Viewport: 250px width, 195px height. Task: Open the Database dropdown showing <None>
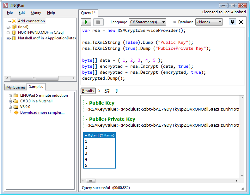209,22
